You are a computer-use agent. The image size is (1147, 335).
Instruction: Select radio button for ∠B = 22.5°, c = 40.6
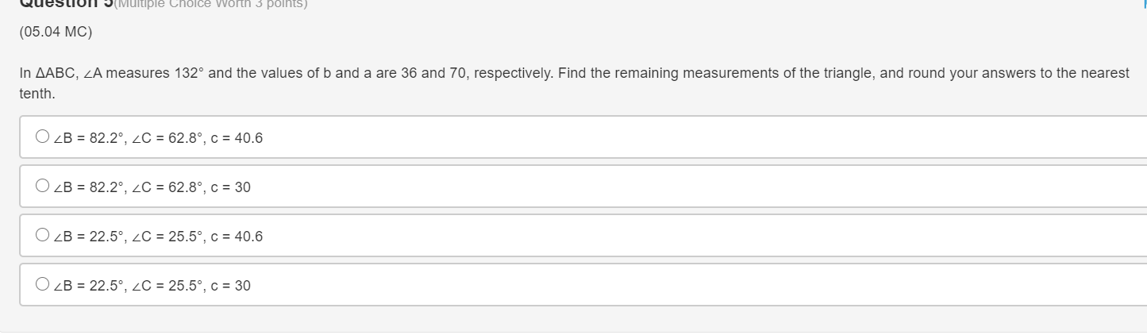pos(42,236)
